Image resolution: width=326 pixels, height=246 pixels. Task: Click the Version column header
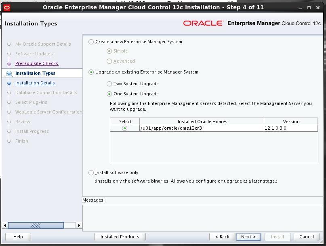[291, 122]
